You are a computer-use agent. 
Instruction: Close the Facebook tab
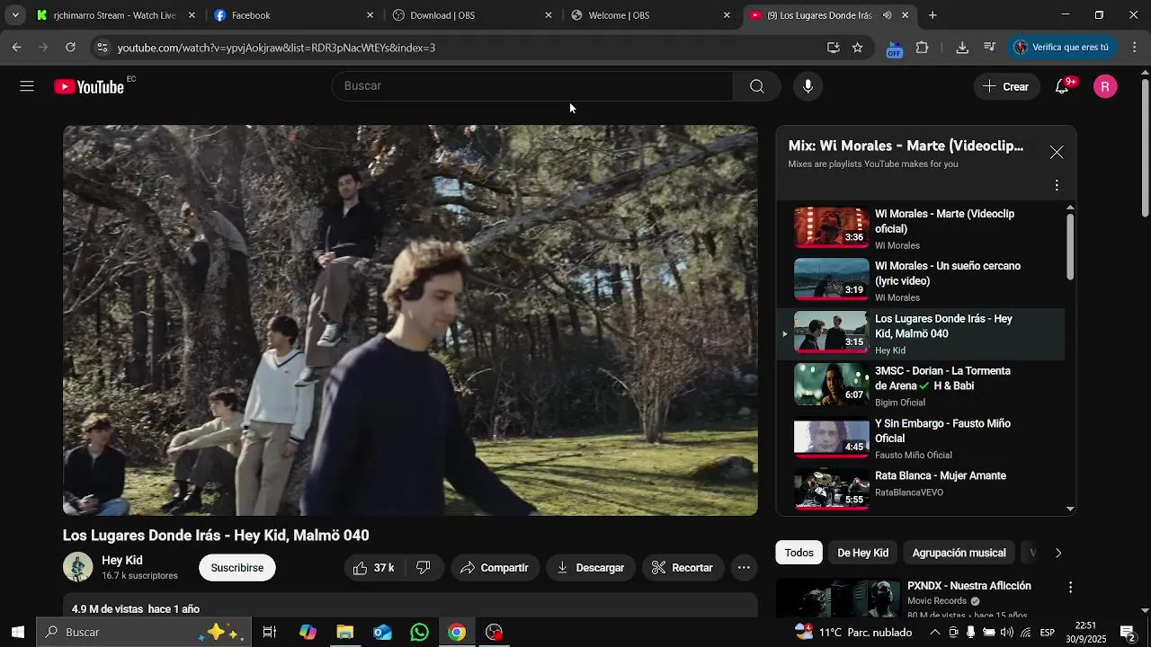370,15
